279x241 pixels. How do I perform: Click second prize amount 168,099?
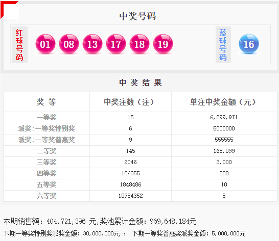[x=224, y=151]
